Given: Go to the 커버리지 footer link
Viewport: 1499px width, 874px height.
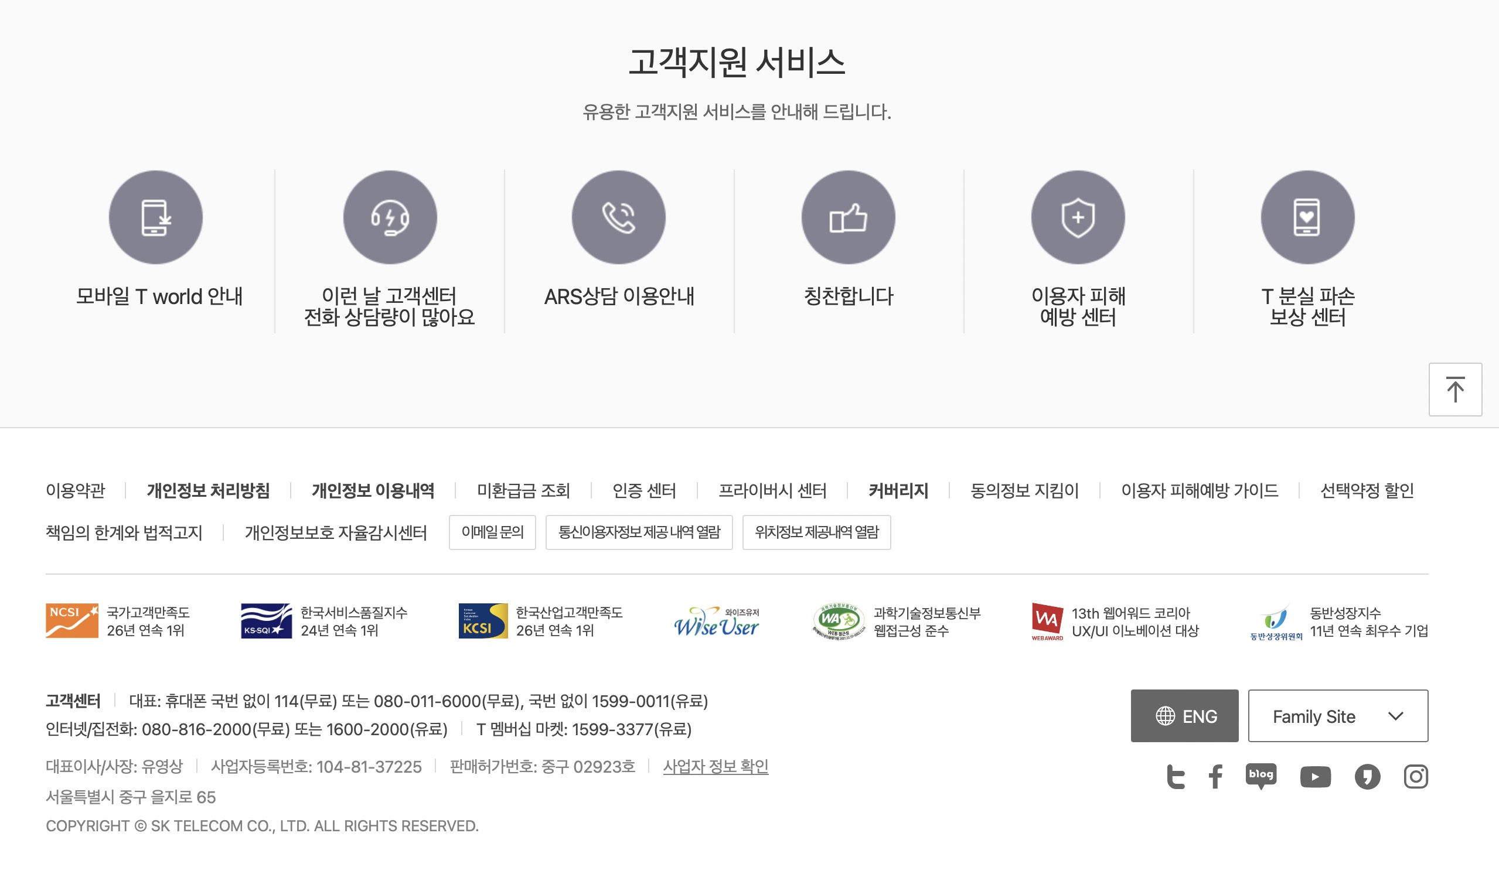Looking at the screenshot, I should (898, 490).
